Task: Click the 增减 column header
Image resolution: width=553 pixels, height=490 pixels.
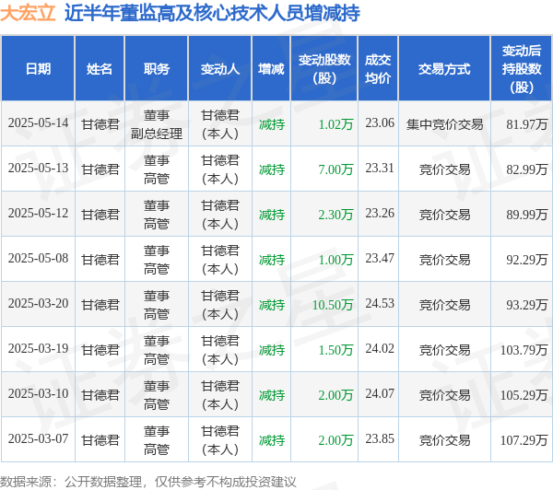Action: coord(271,69)
